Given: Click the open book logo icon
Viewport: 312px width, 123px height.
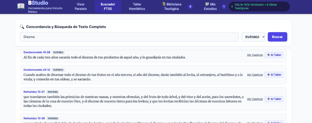Looking at the screenshot, I should [21, 6].
